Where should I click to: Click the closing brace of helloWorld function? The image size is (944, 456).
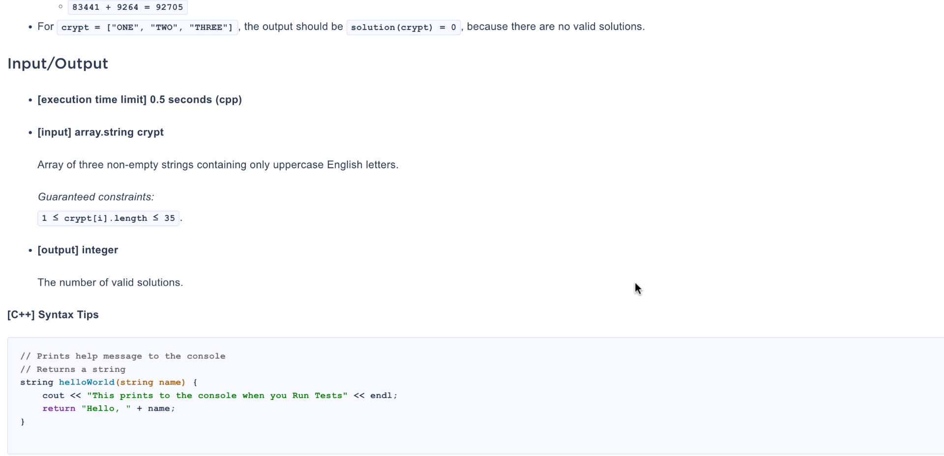(23, 421)
